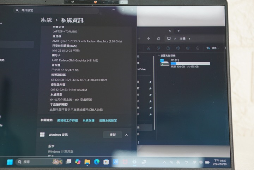Image resolution: width=254 pixels, height=170 pixels.
Task: Open the Windows Start menu
Action: coord(10,162)
